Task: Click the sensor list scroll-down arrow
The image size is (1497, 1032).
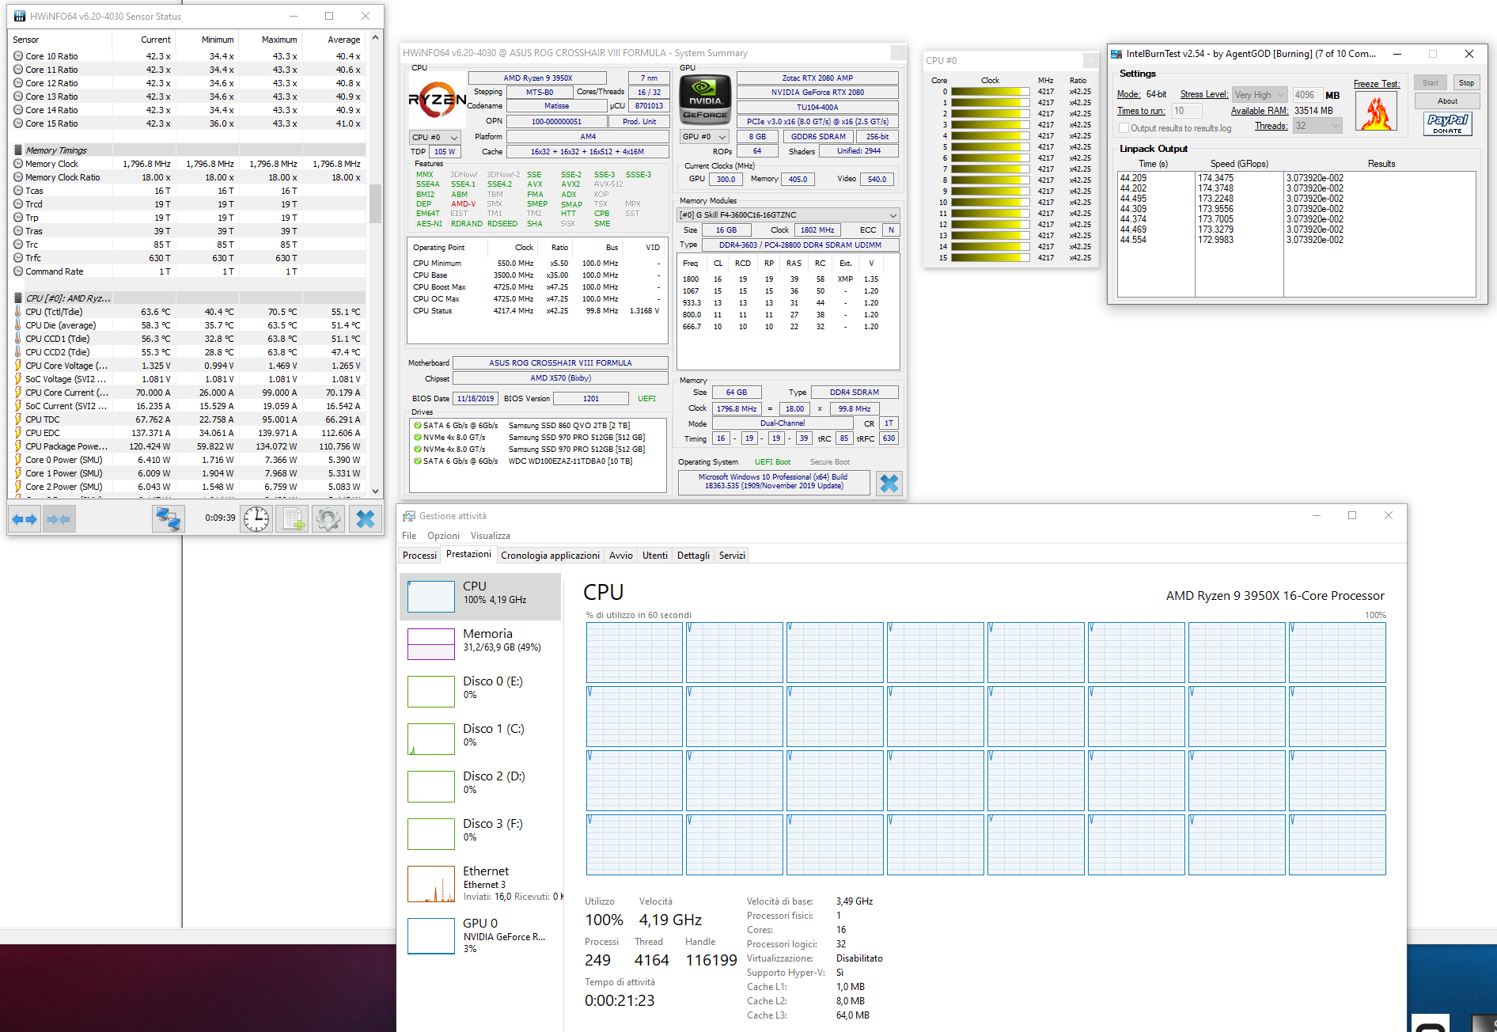Action: pyautogui.click(x=375, y=491)
